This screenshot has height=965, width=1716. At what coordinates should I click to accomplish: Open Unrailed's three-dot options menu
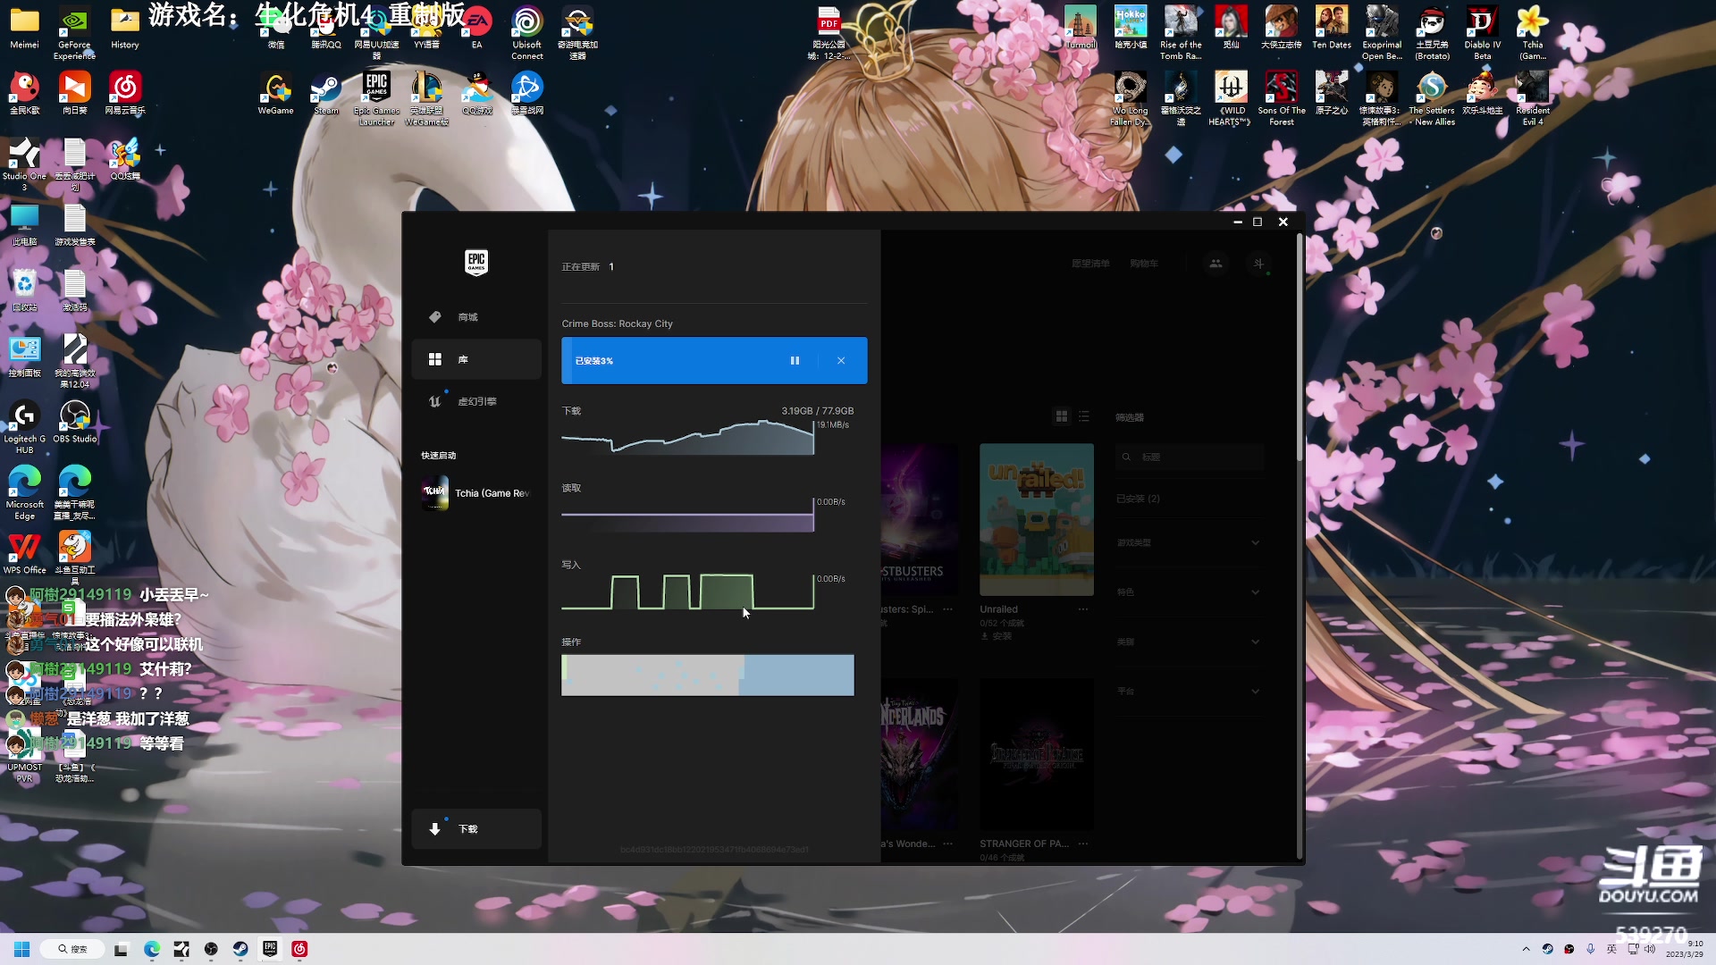click(x=1083, y=609)
